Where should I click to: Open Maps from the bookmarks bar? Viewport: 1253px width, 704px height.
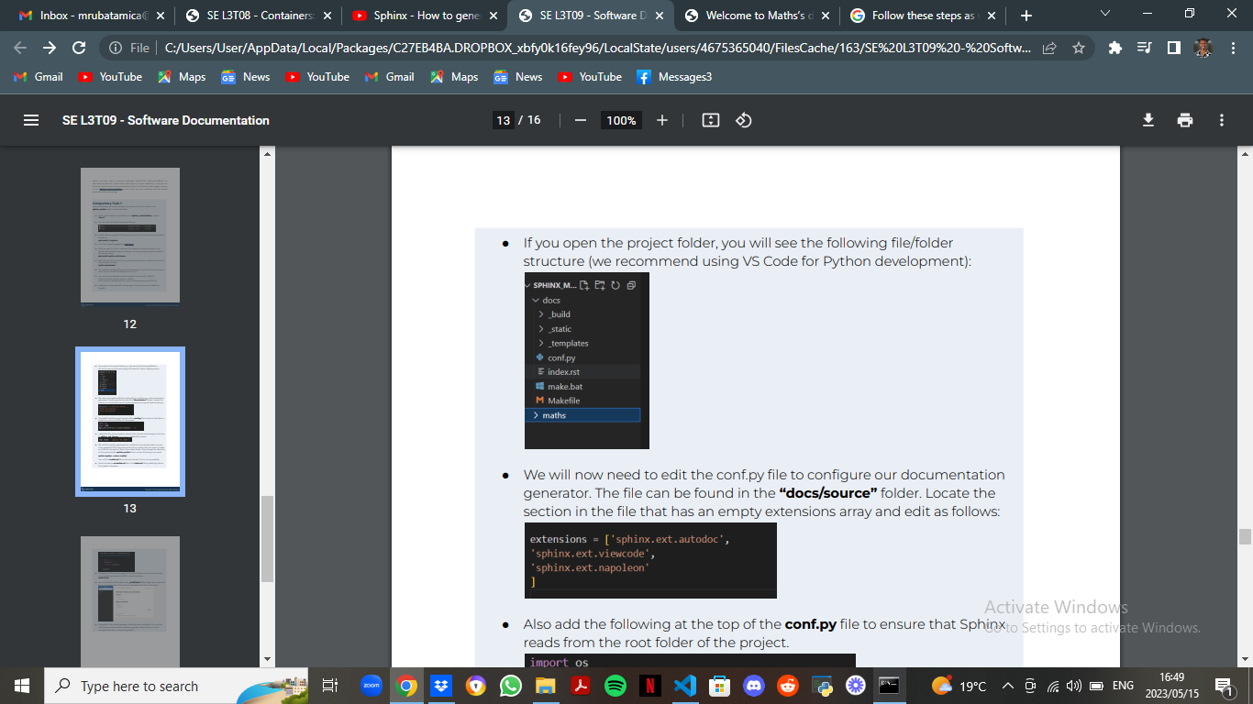pyautogui.click(x=181, y=77)
